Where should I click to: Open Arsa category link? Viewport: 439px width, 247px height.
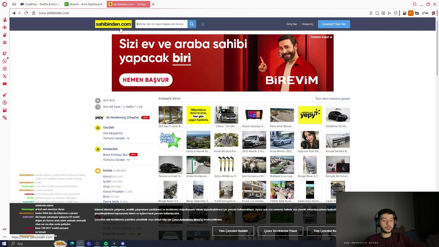click(x=106, y=187)
